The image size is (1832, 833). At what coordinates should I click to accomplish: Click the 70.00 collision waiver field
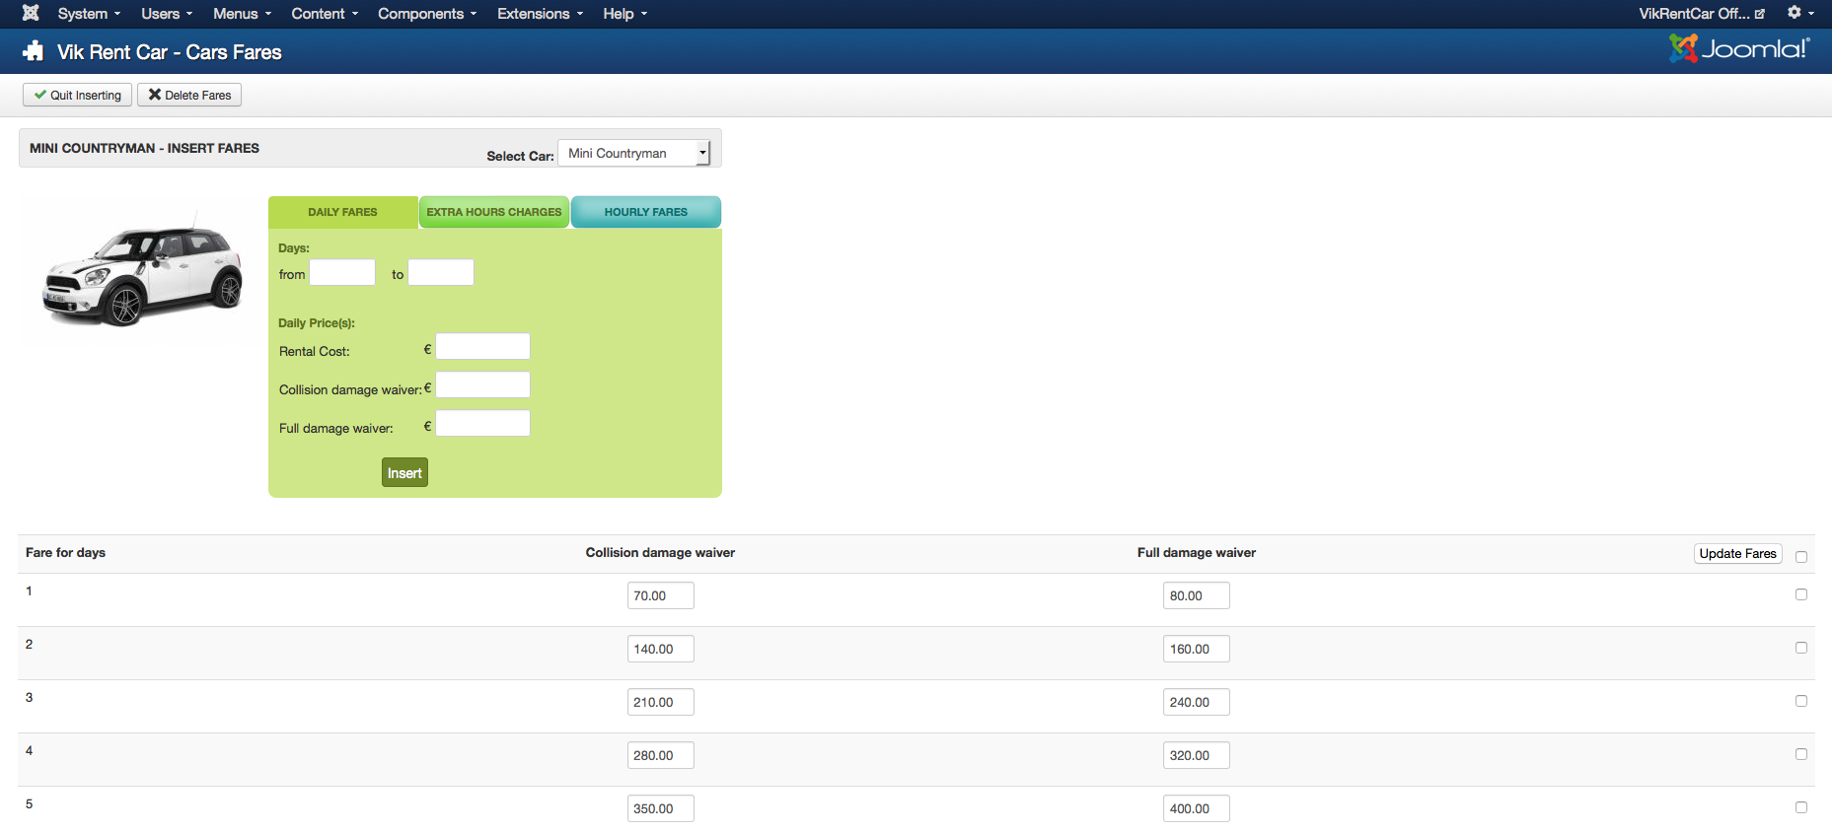click(661, 595)
